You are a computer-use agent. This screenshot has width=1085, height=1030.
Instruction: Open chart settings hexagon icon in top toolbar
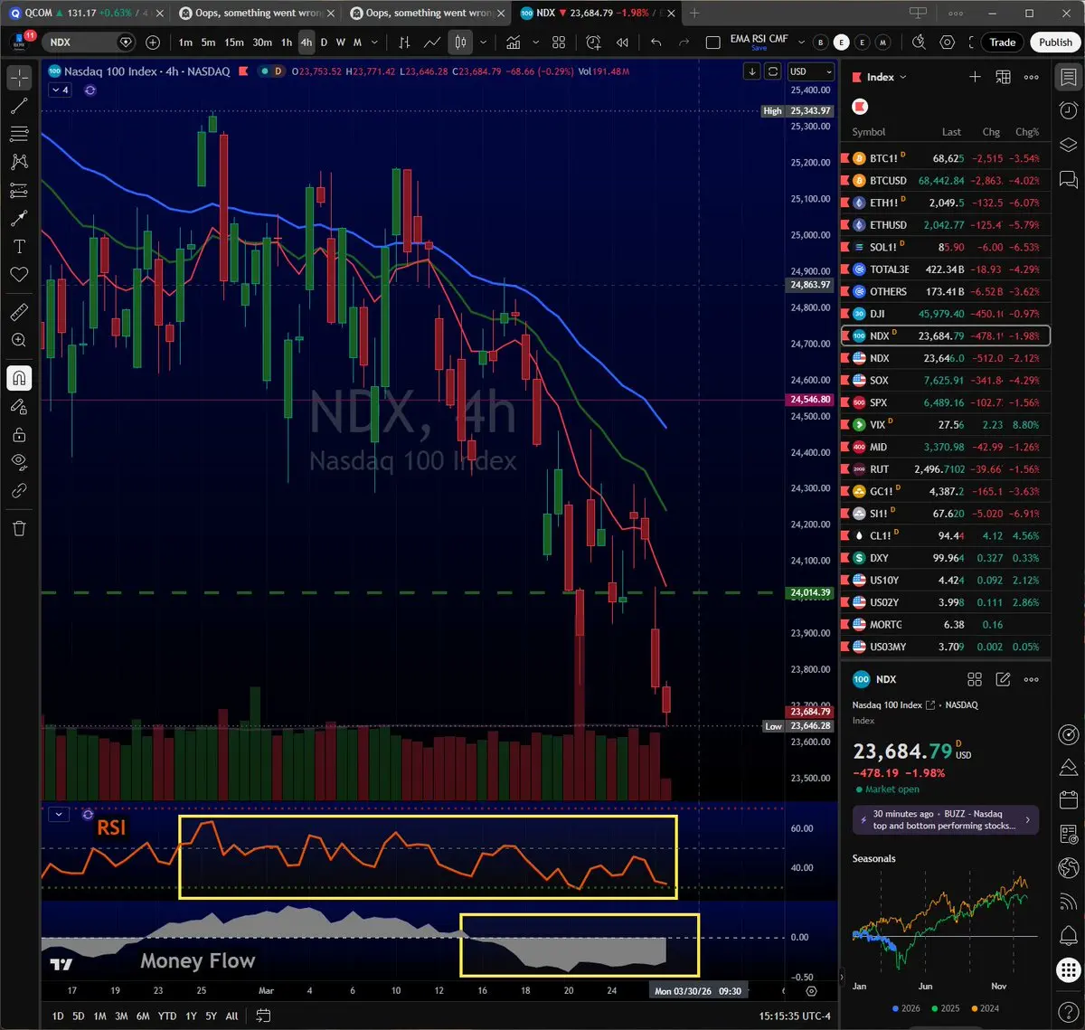947,43
